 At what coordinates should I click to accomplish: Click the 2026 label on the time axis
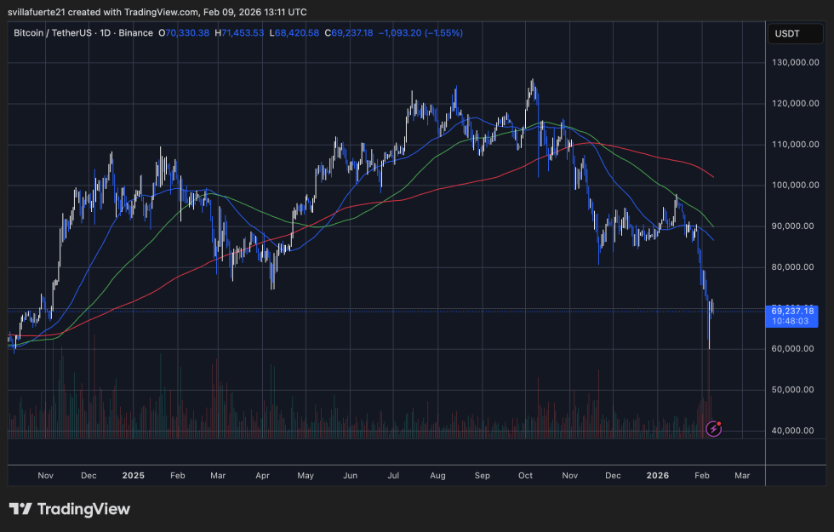(658, 476)
